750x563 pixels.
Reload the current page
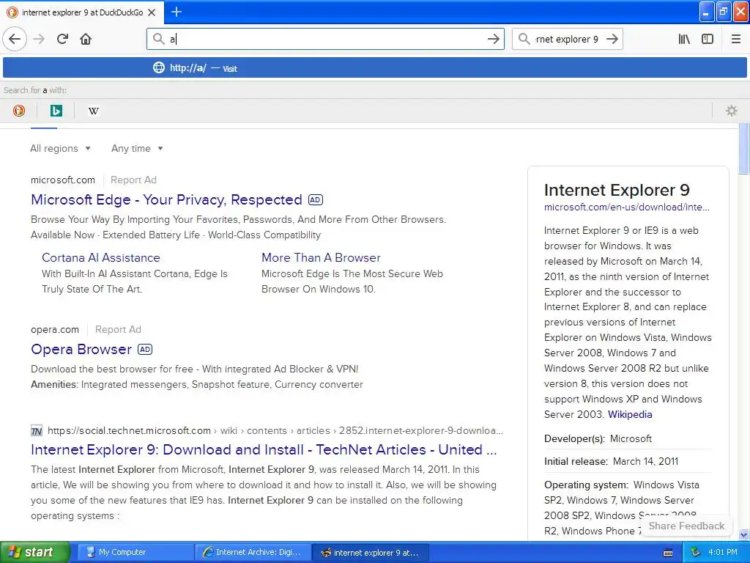[62, 39]
